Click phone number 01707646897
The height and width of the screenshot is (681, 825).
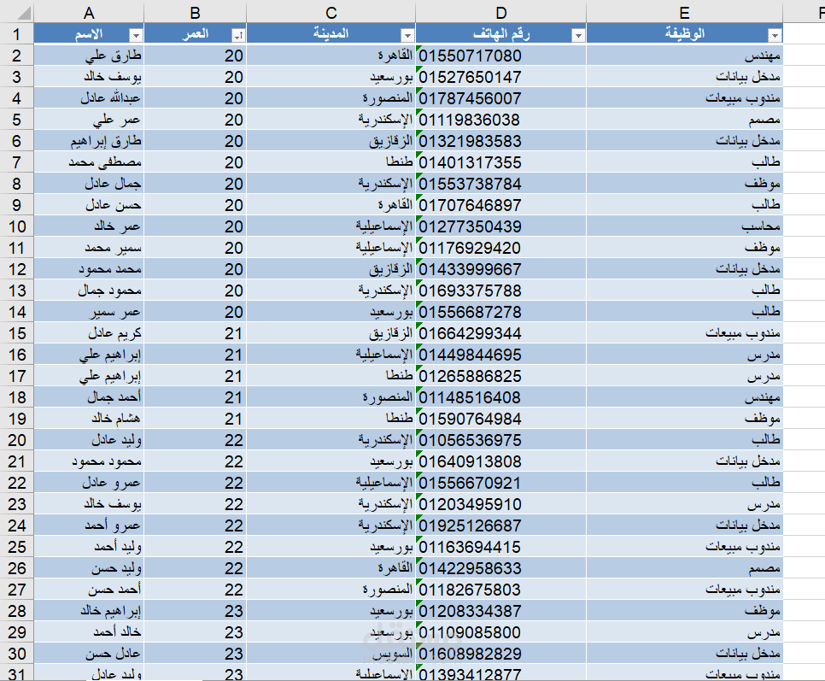500,205
